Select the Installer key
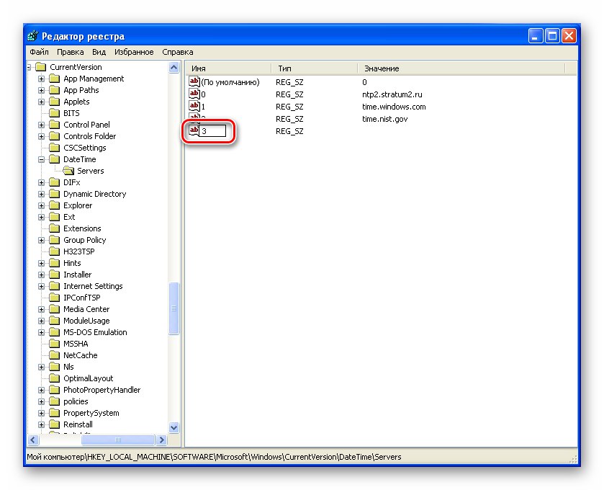604x490 pixels. tap(78, 275)
